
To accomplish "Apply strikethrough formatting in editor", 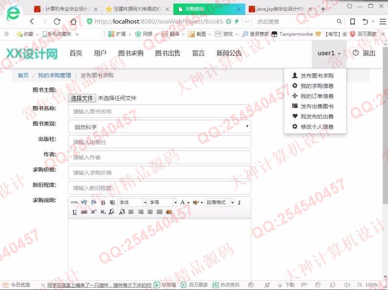I will tap(84, 212).
